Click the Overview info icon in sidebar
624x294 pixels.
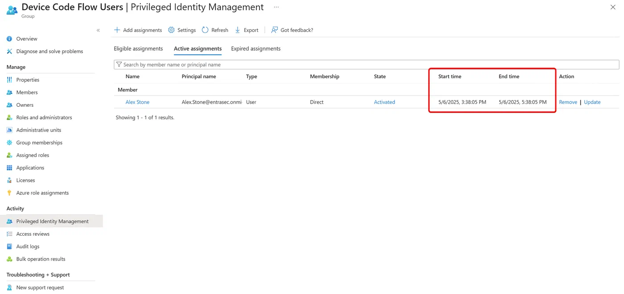[9, 39]
